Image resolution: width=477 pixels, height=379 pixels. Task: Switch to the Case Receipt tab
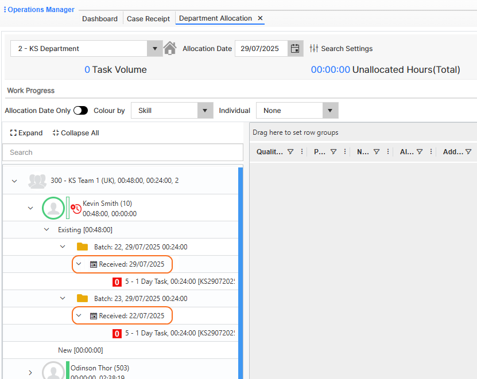click(148, 18)
